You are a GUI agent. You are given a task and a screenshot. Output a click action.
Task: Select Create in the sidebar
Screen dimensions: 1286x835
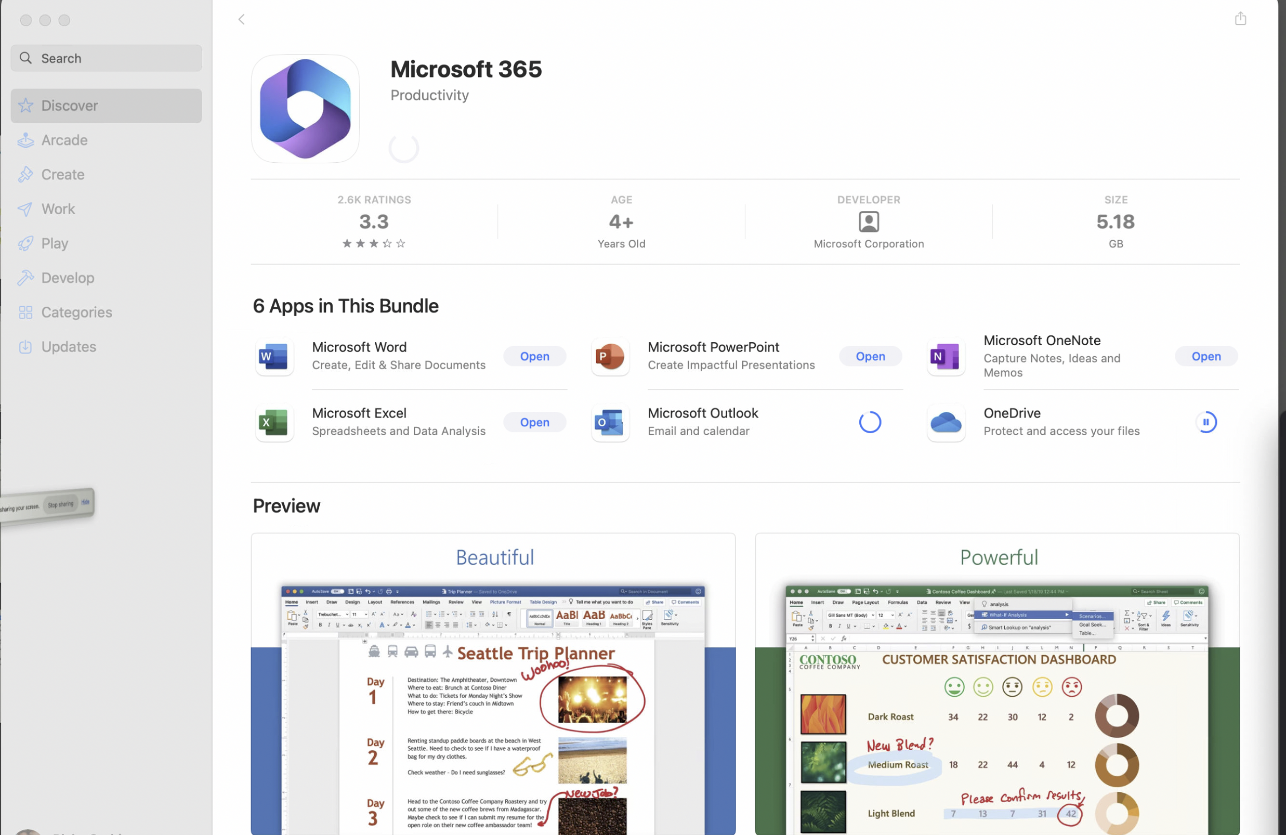click(x=107, y=175)
